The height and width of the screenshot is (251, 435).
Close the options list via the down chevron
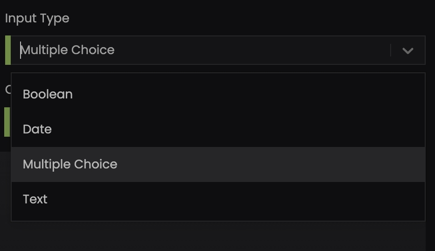pos(407,50)
